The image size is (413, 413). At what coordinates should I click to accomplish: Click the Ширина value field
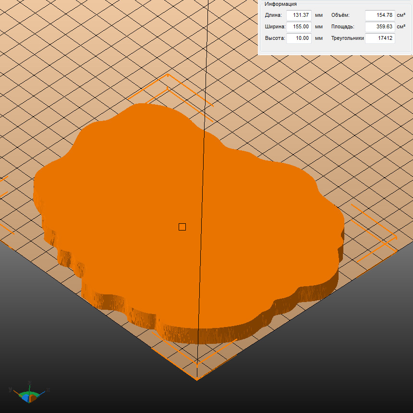tap(299, 26)
